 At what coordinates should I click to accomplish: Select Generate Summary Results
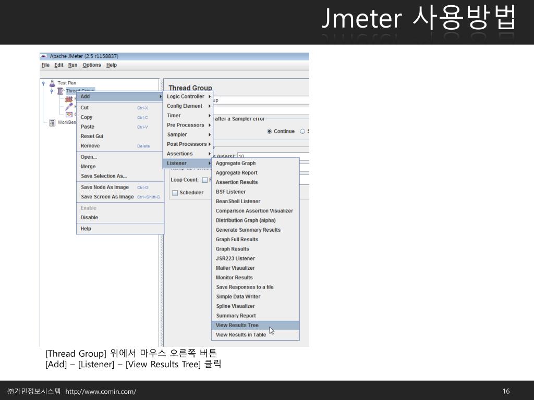tap(256, 230)
